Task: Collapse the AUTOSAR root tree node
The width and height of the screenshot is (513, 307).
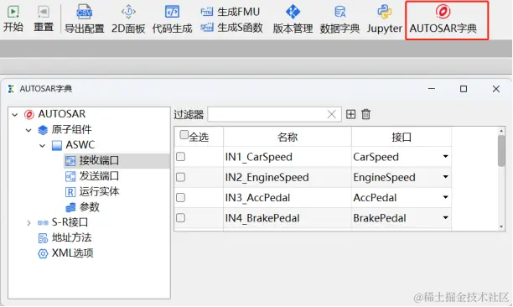Action: (x=15, y=115)
